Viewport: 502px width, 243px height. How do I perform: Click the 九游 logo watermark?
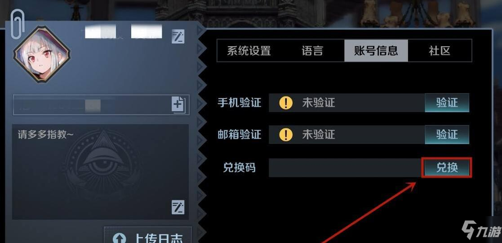coord(479,230)
